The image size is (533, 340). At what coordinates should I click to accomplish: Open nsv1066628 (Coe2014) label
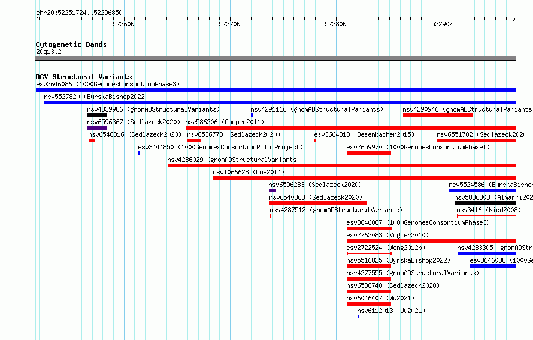point(249,172)
